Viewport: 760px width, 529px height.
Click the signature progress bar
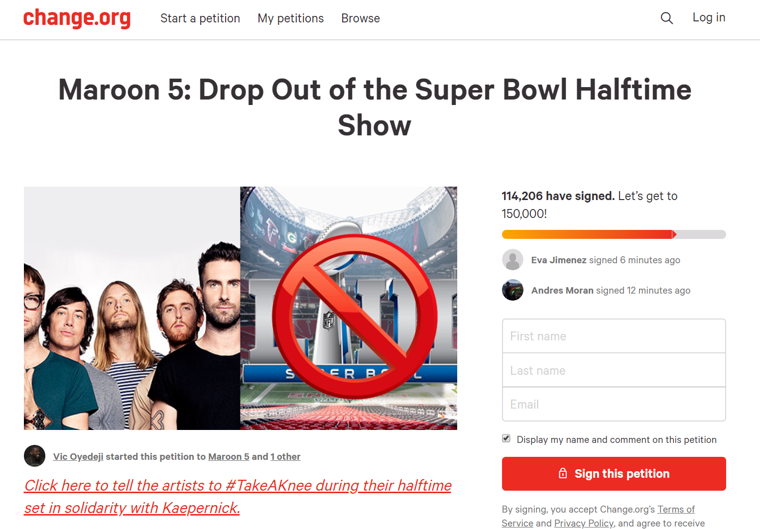coord(614,234)
